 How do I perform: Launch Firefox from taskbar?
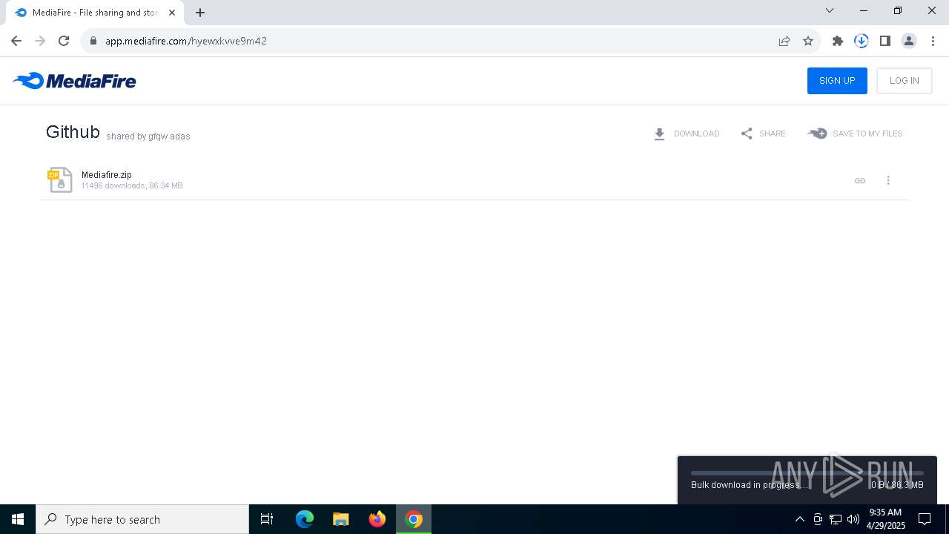point(377,519)
